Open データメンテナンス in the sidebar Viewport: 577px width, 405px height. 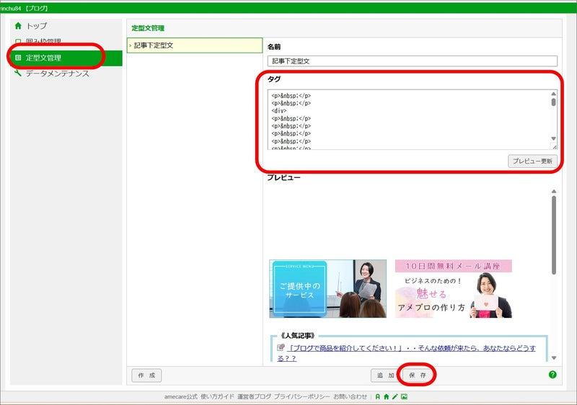pos(57,74)
